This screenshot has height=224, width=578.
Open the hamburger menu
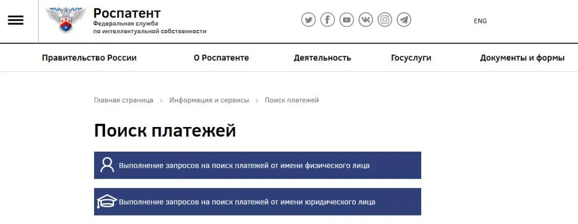[16, 20]
